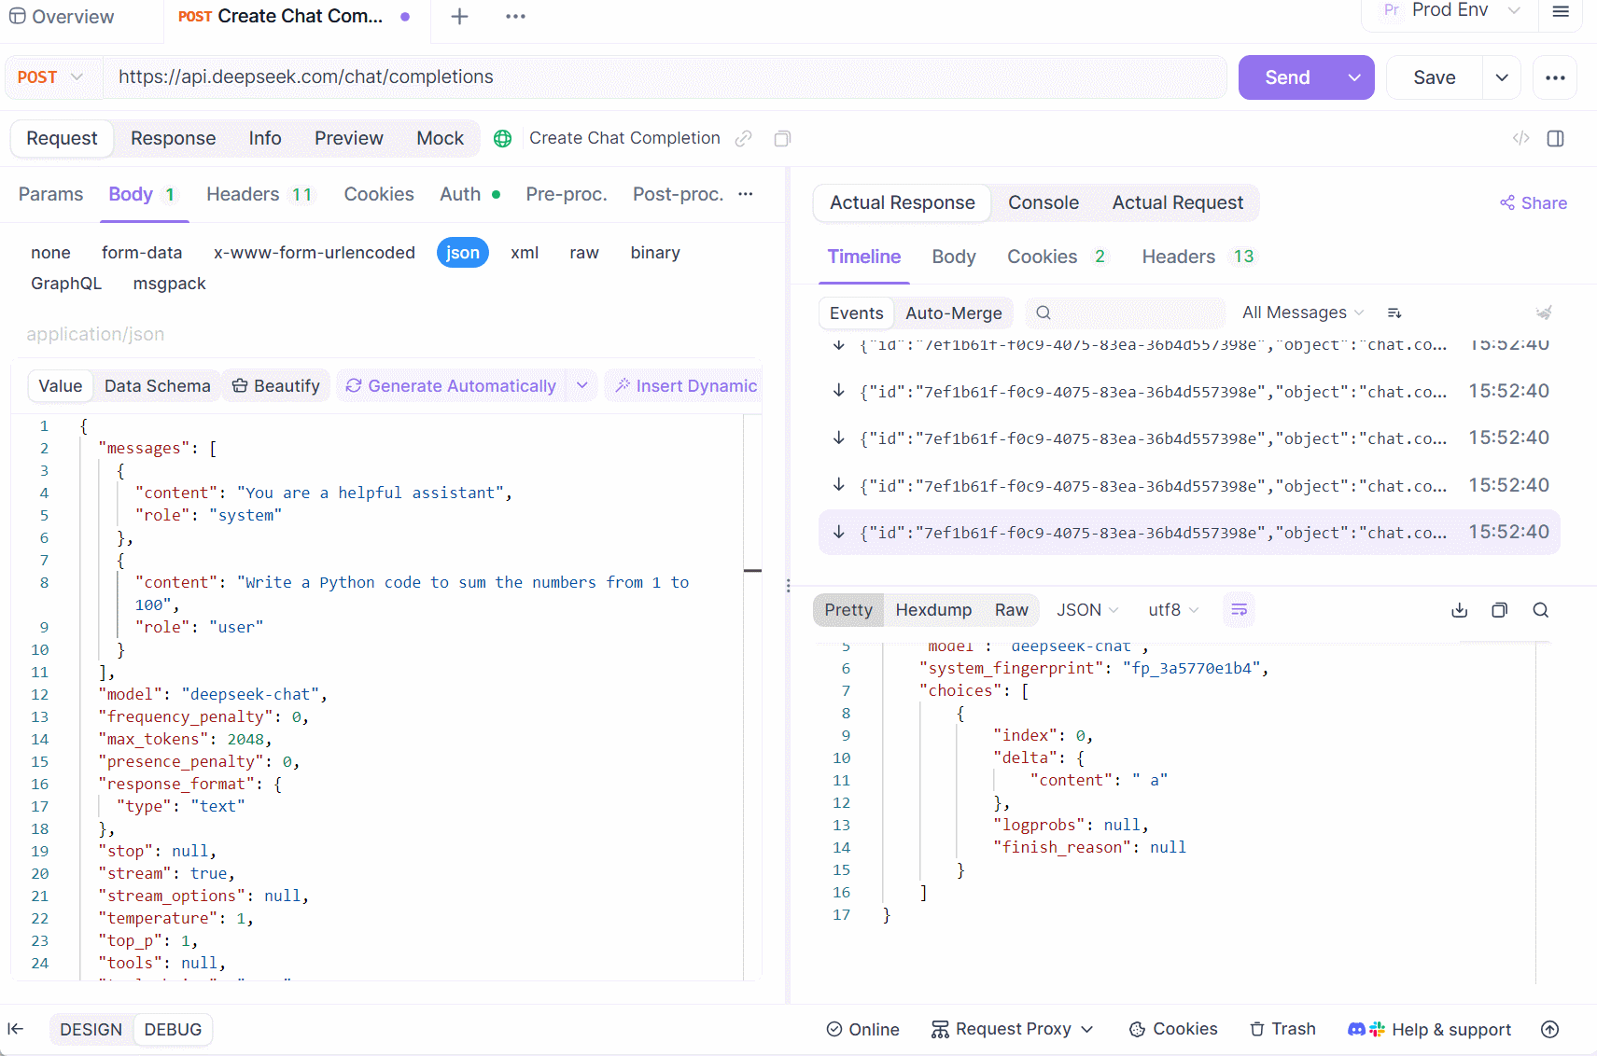Open All Messages filter dropdown
This screenshot has width=1597, height=1056.
click(x=1303, y=313)
